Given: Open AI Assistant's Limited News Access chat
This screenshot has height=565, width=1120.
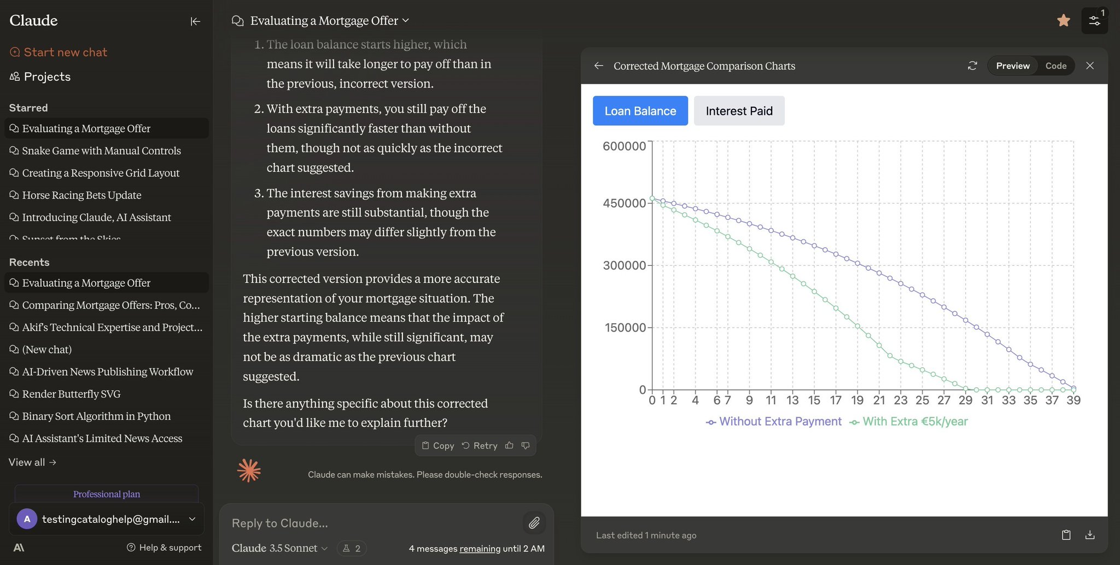Looking at the screenshot, I should pyautogui.click(x=107, y=439).
